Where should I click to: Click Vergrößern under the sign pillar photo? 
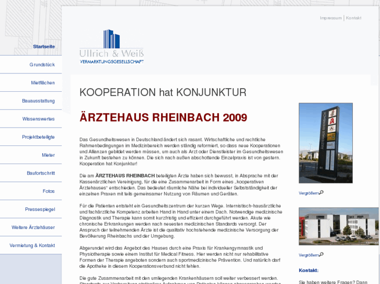(309, 193)
